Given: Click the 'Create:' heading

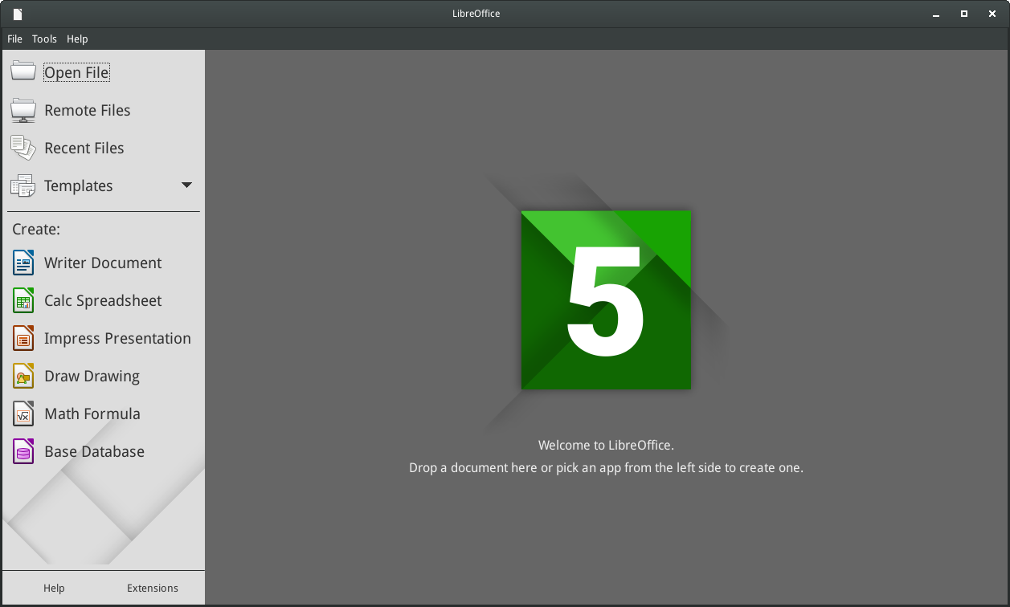Looking at the screenshot, I should tap(36, 229).
